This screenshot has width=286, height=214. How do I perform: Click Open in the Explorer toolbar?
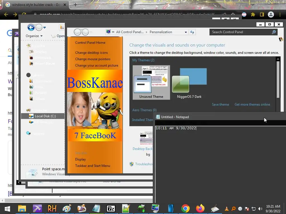coord(58,36)
